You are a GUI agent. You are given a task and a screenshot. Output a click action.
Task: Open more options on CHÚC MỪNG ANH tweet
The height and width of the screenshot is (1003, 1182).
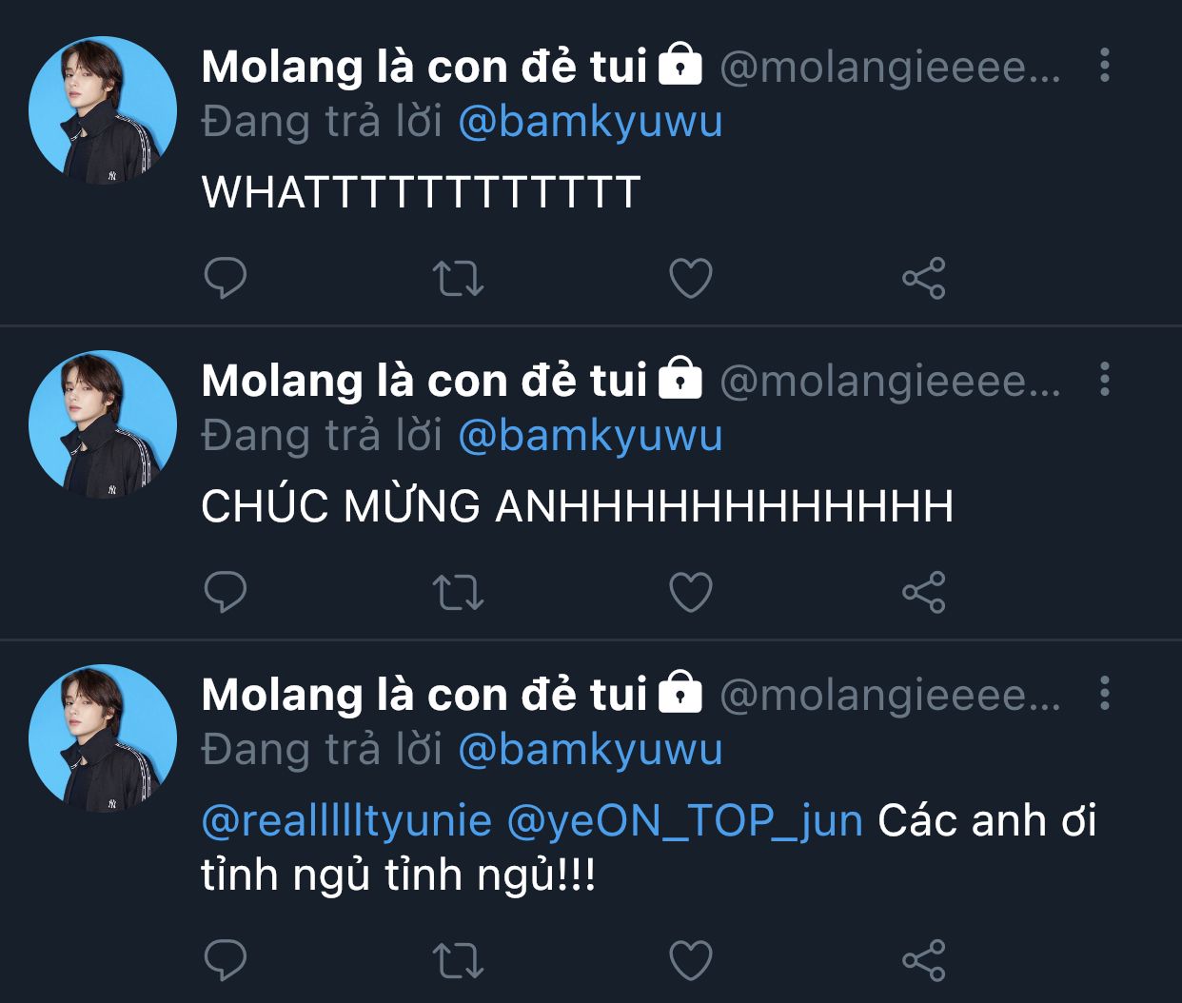[1104, 379]
